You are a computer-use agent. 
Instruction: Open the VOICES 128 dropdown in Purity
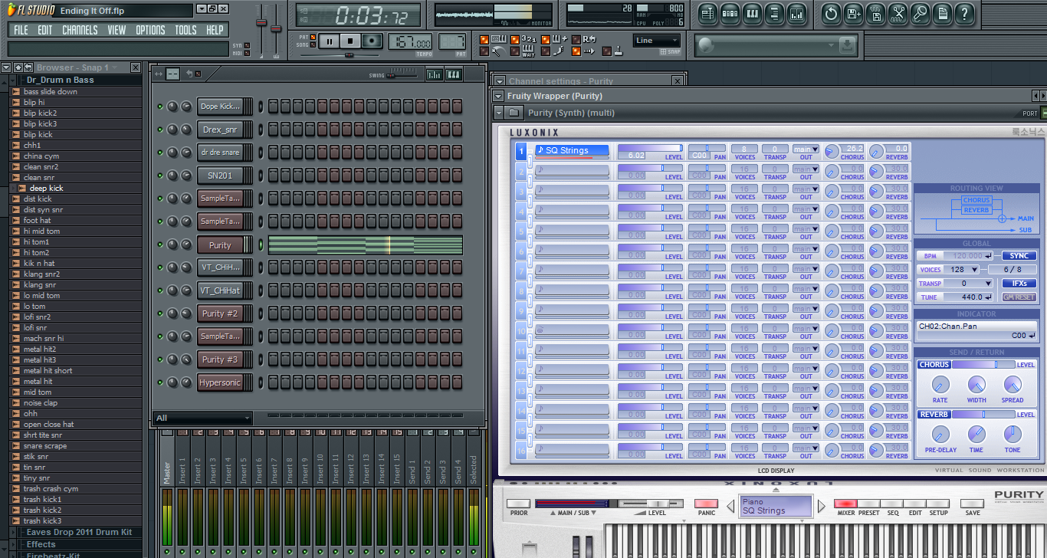(961, 270)
